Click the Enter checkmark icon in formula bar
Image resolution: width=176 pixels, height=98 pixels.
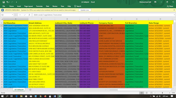25,15
